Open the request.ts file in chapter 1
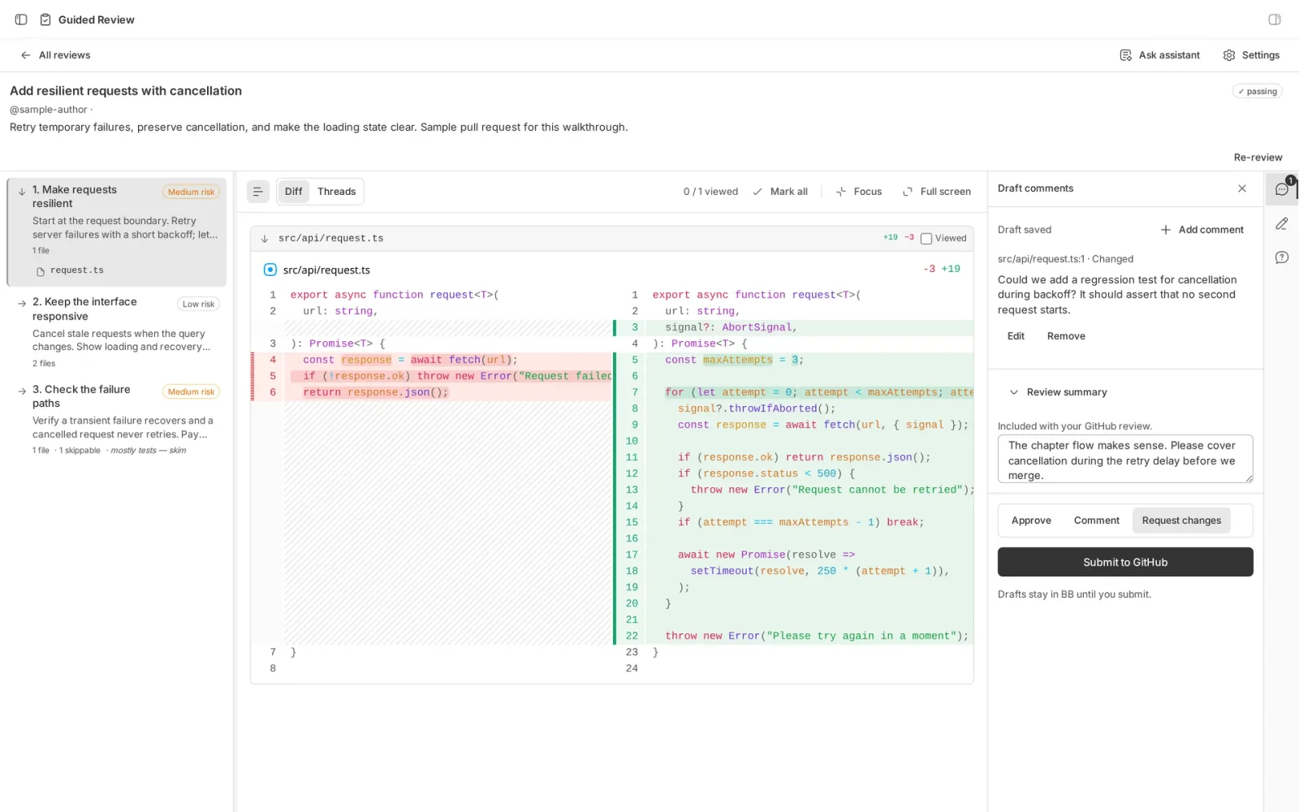The image size is (1299, 812). coord(70,270)
